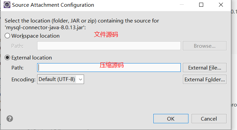Cancel the Source Attachment dialog
237x130 pixels.
coord(209,119)
